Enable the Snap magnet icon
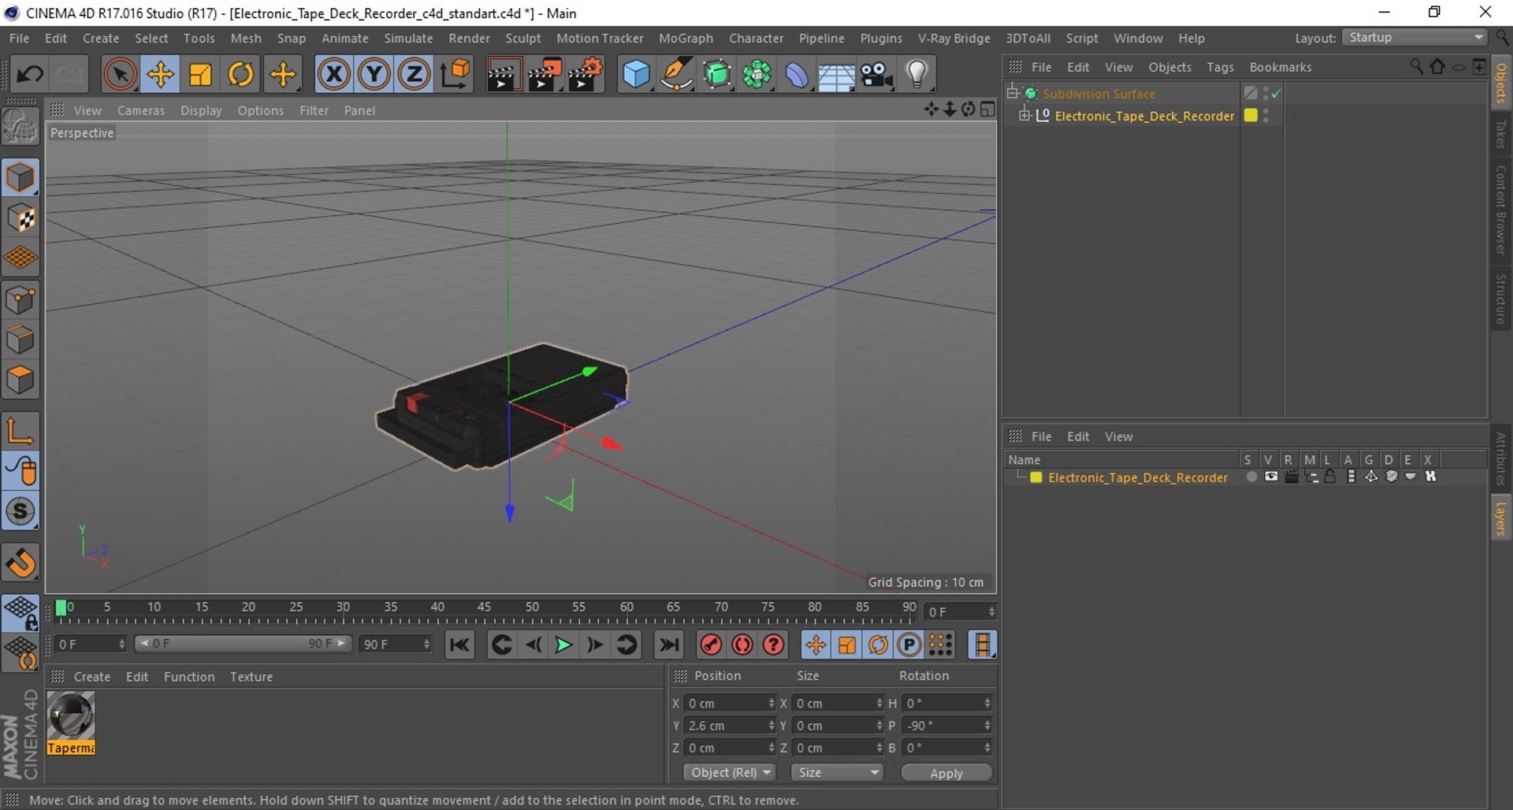 20,562
